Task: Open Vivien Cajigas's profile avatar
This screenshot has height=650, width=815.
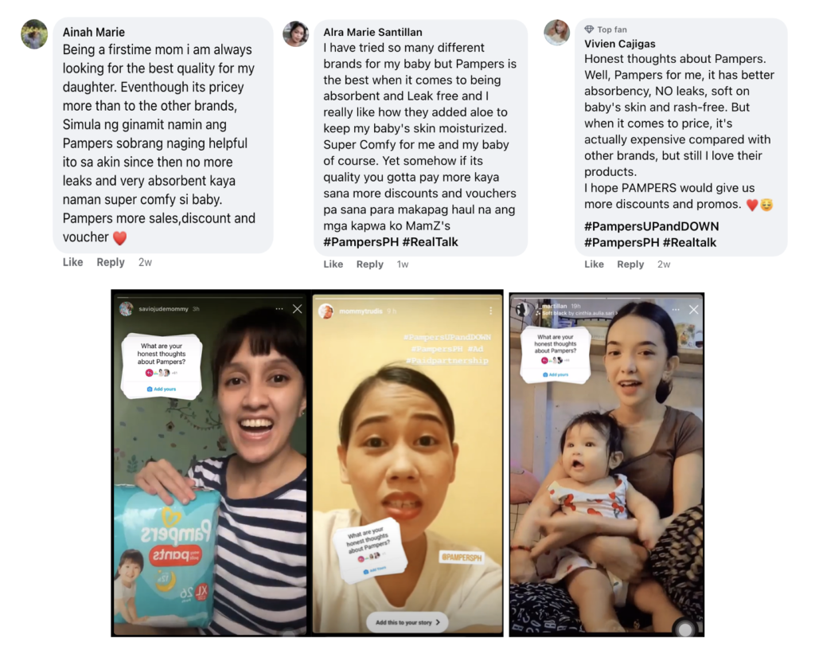Action: click(556, 32)
